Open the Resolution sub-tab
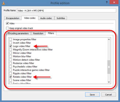Screen dimensions: 120x102 pyautogui.click(x=38, y=33)
